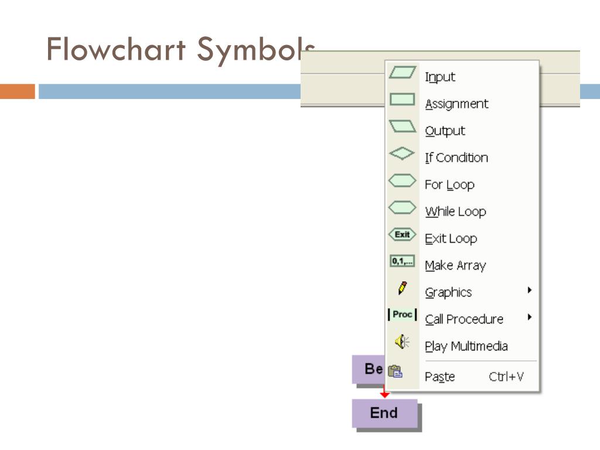Click the Assignment rectangle icon

click(x=402, y=100)
